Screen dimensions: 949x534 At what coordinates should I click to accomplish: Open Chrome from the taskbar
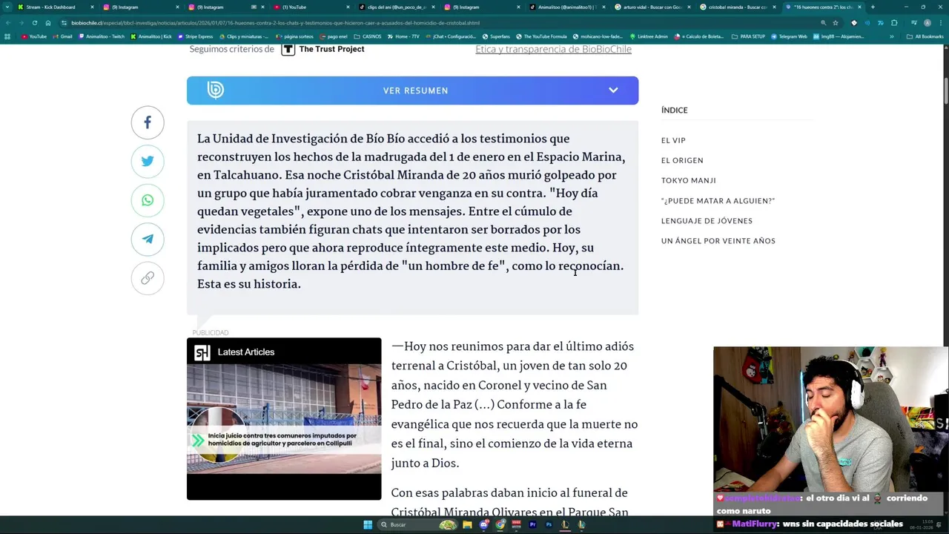(x=500, y=524)
